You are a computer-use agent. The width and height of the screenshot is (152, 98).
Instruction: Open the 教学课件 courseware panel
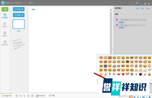coord(5,16)
